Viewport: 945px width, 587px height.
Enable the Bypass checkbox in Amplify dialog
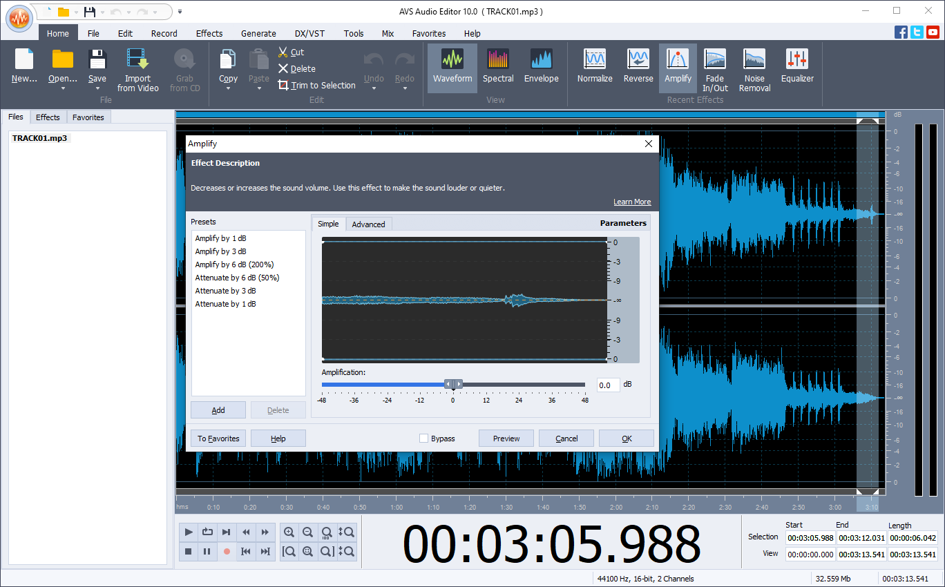point(424,438)
